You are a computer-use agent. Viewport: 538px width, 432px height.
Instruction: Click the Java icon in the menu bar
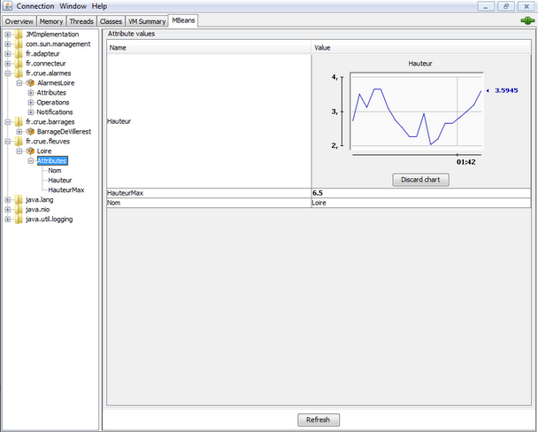tap(7, 5)
